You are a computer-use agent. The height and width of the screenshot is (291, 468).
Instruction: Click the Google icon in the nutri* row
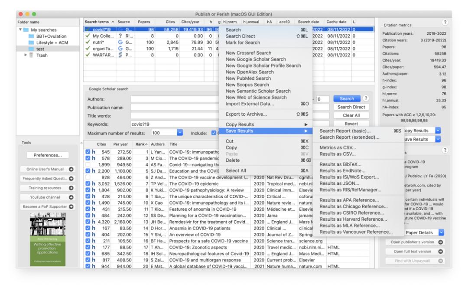pos(120,43)
